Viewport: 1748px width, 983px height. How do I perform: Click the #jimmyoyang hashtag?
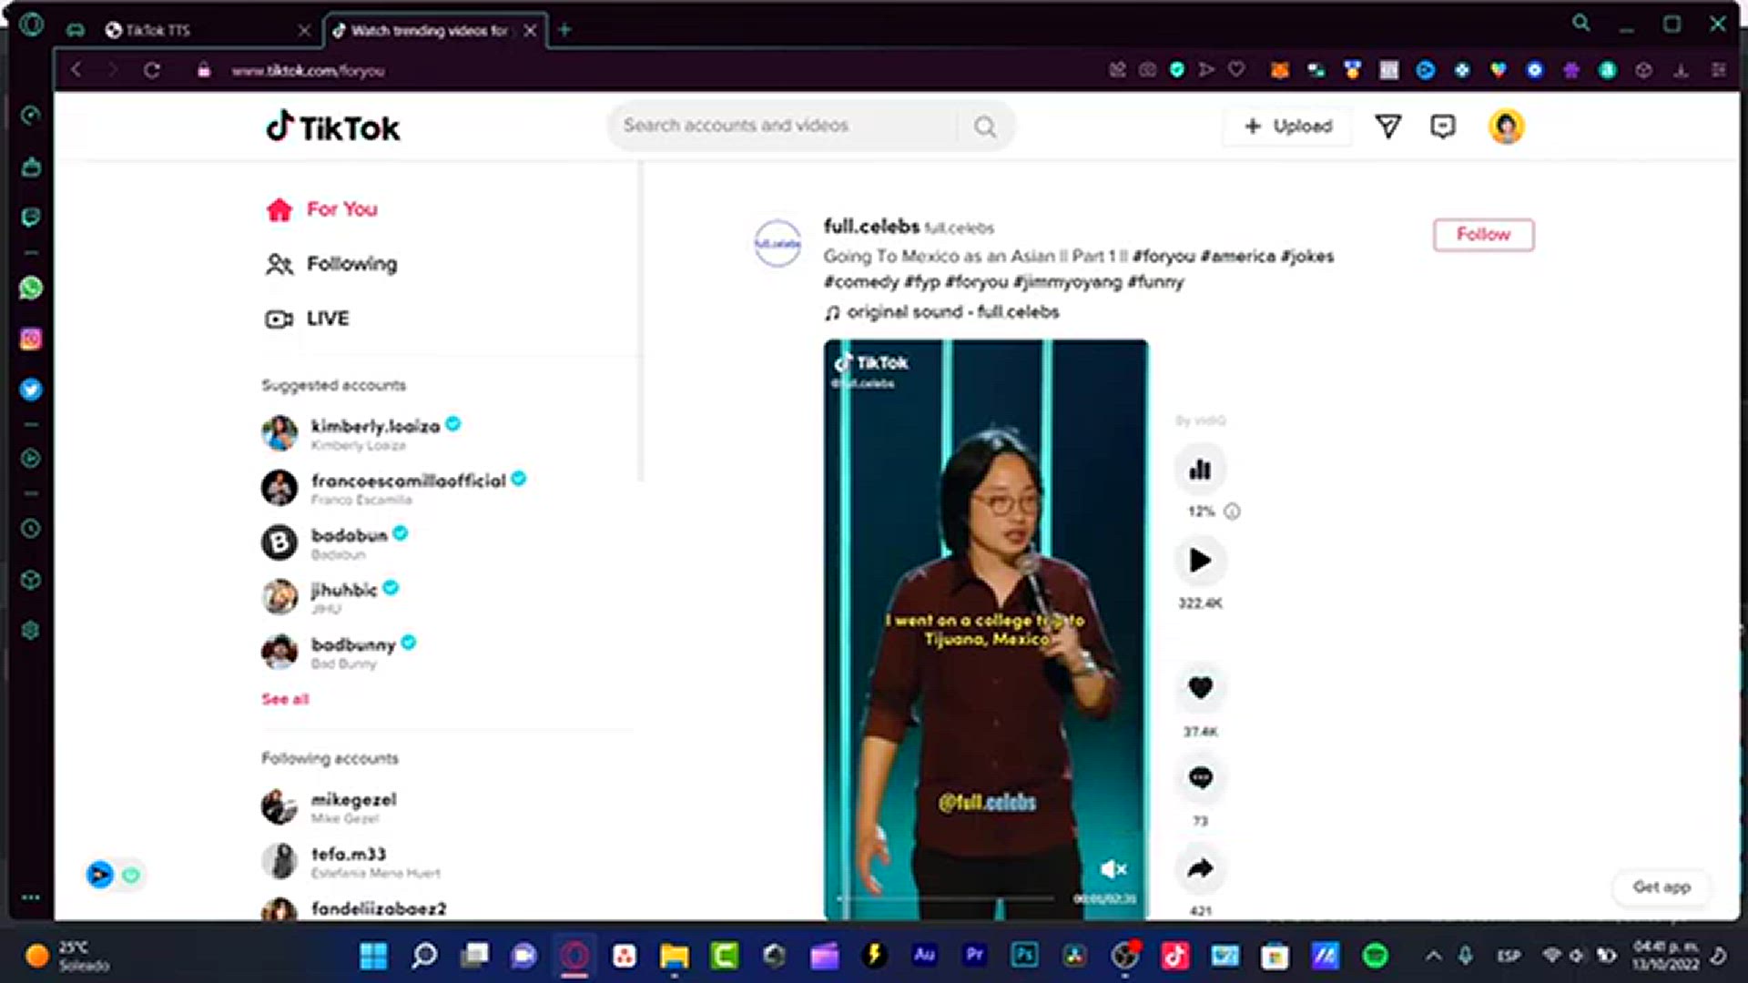[1067, 282]
